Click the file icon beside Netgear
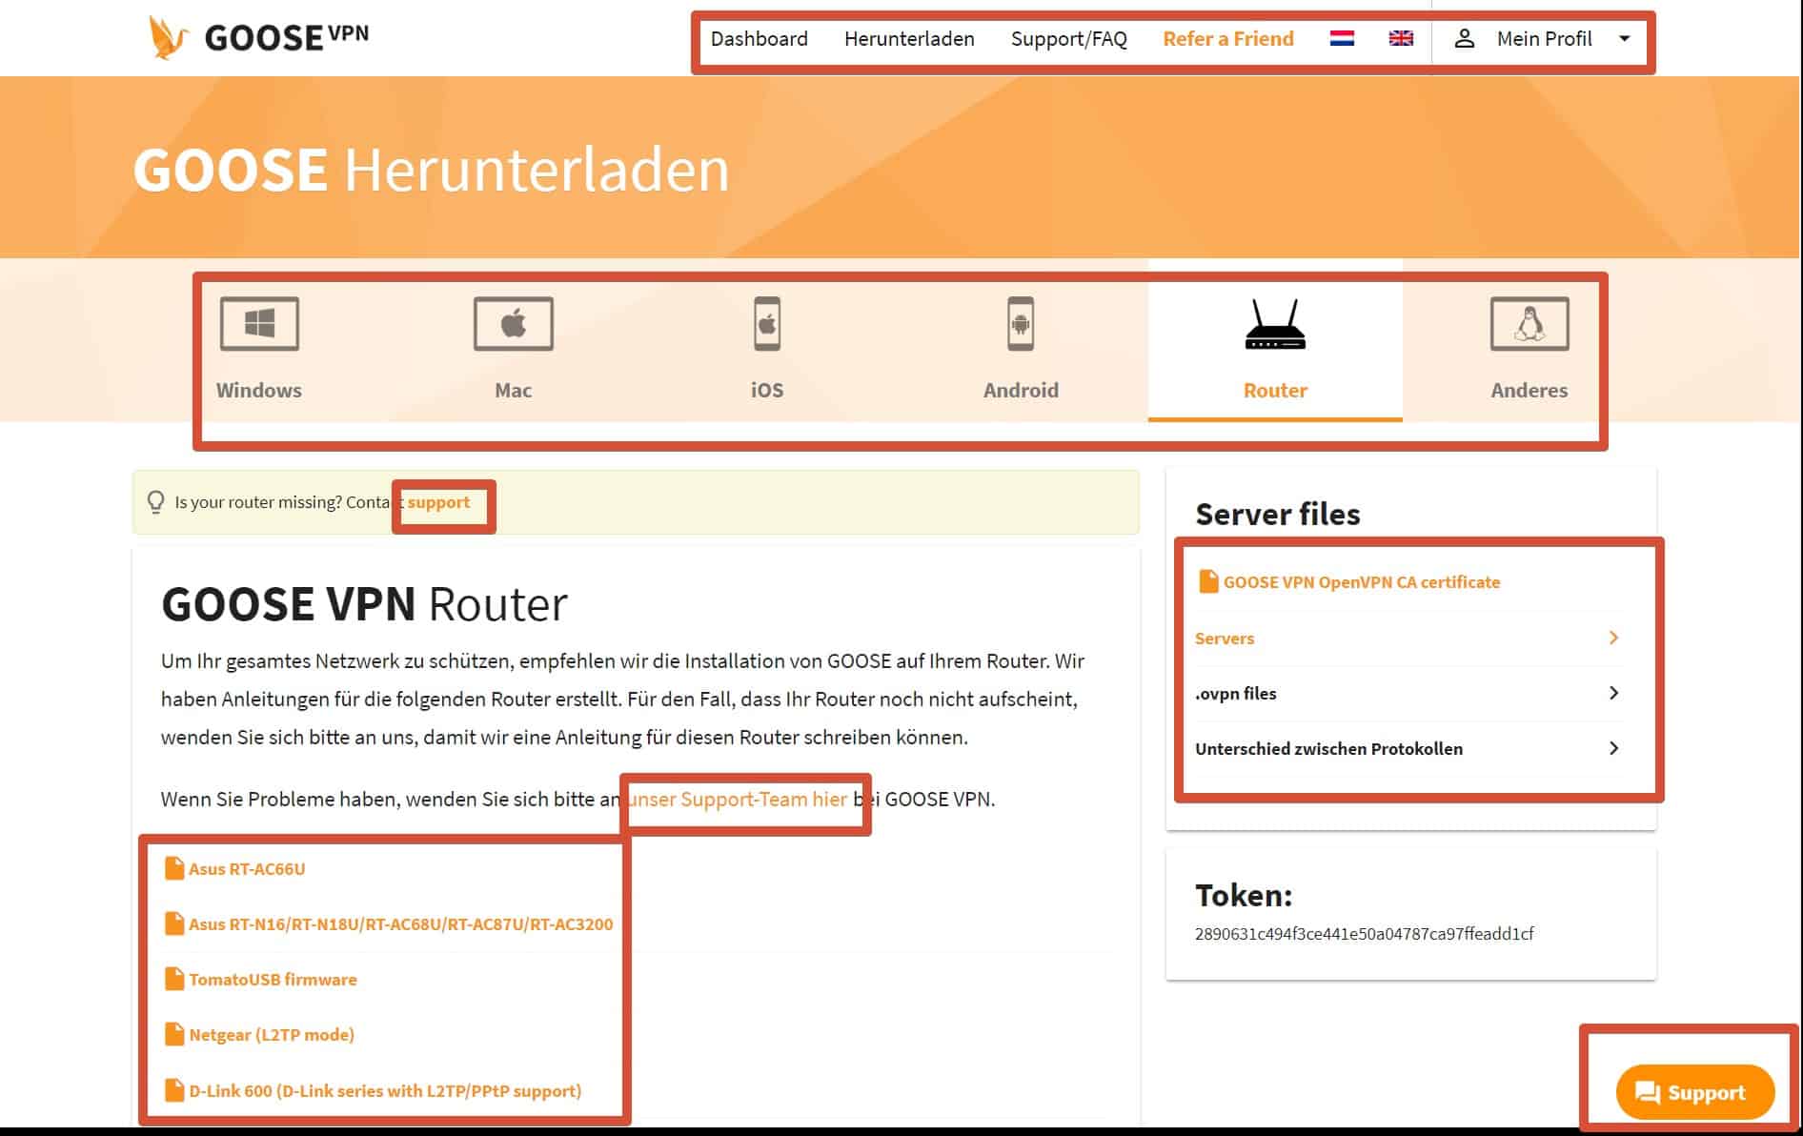Viewport: 1803px width, 1136px height. click(173, 1034)
